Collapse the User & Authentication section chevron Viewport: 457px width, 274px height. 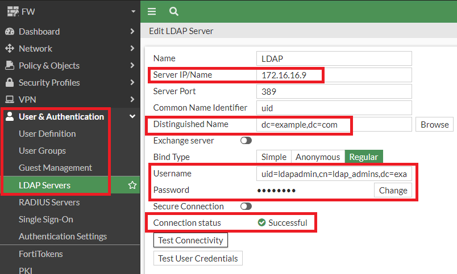tap(132, 116)
